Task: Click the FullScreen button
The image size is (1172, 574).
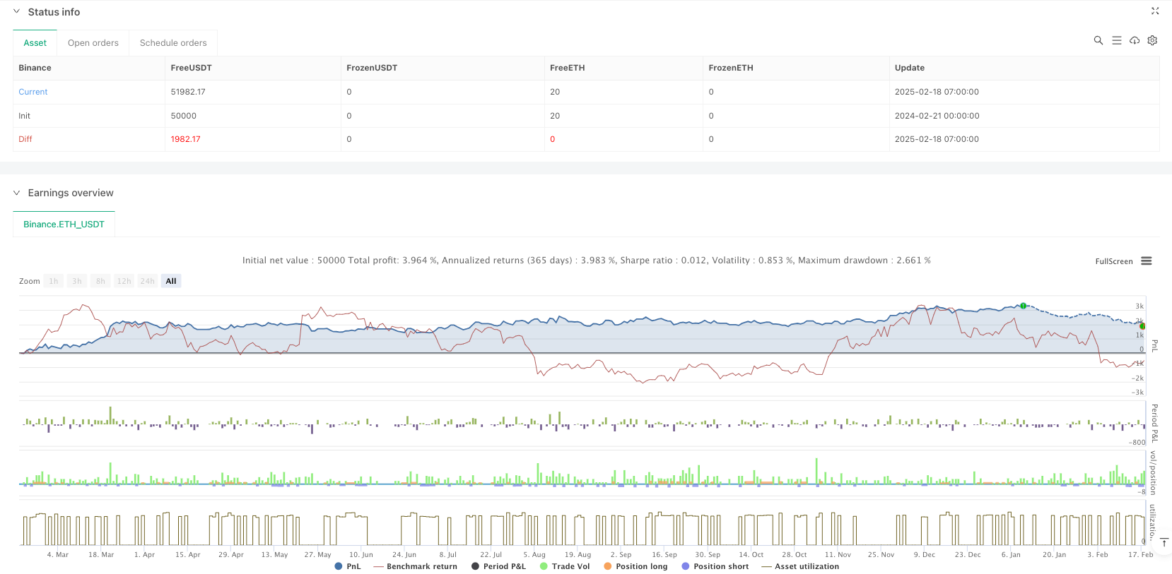Action: pyautogui.click(x=1113, y=261)
